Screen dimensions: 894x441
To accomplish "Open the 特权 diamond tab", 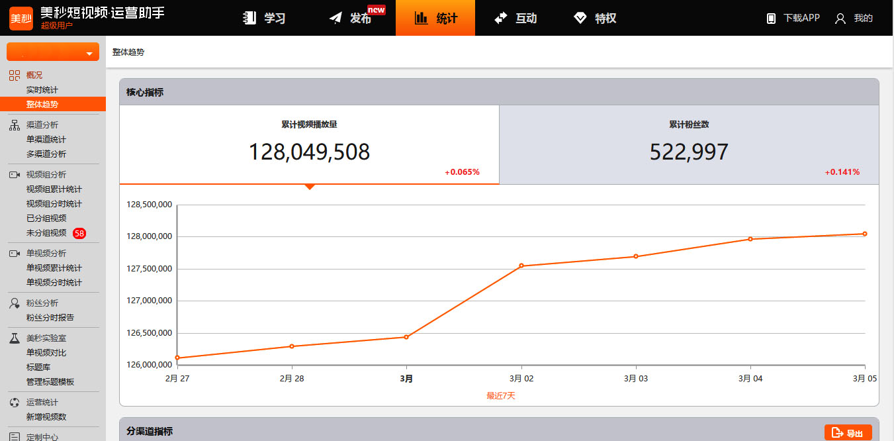I will point(595,19).
